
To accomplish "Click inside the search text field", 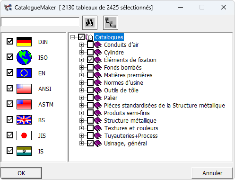I will pos(40,22).
